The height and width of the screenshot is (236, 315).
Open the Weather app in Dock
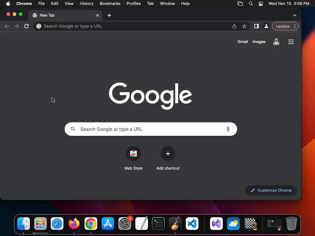(x=233, y=223)
